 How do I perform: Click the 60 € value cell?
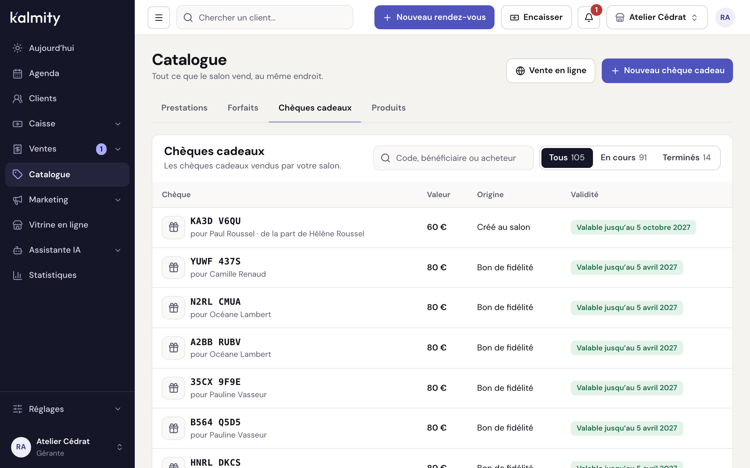tap(437, 227)
